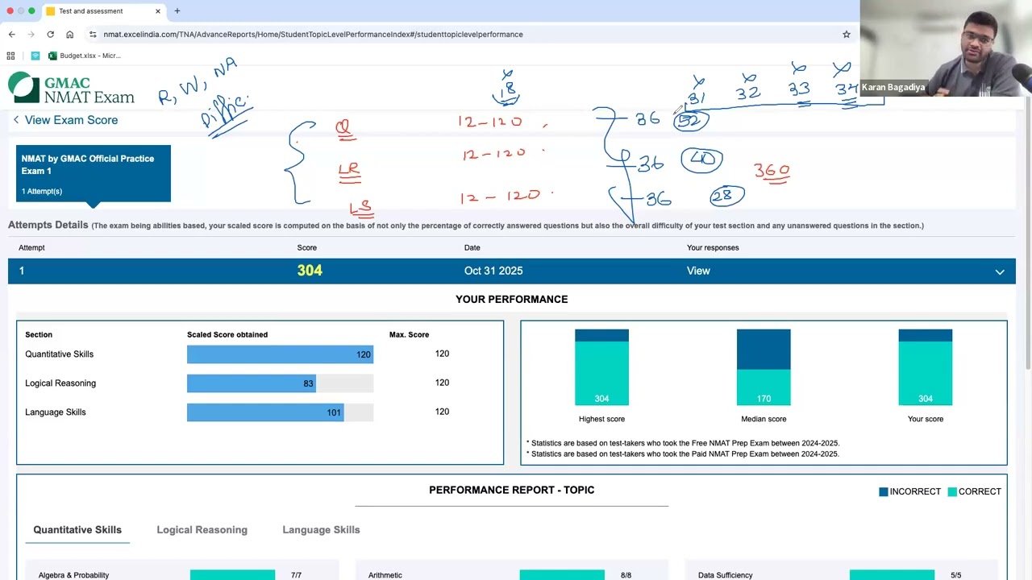Open the Budget.xlsx bookmark
The image size is (1032, 580).
[x=85, y=56]
